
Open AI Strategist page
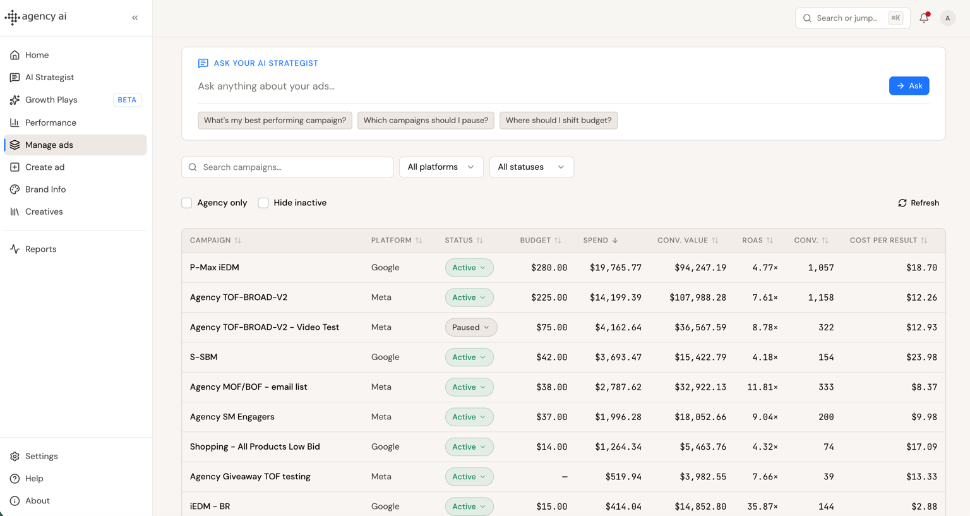[x=75, y=78]
